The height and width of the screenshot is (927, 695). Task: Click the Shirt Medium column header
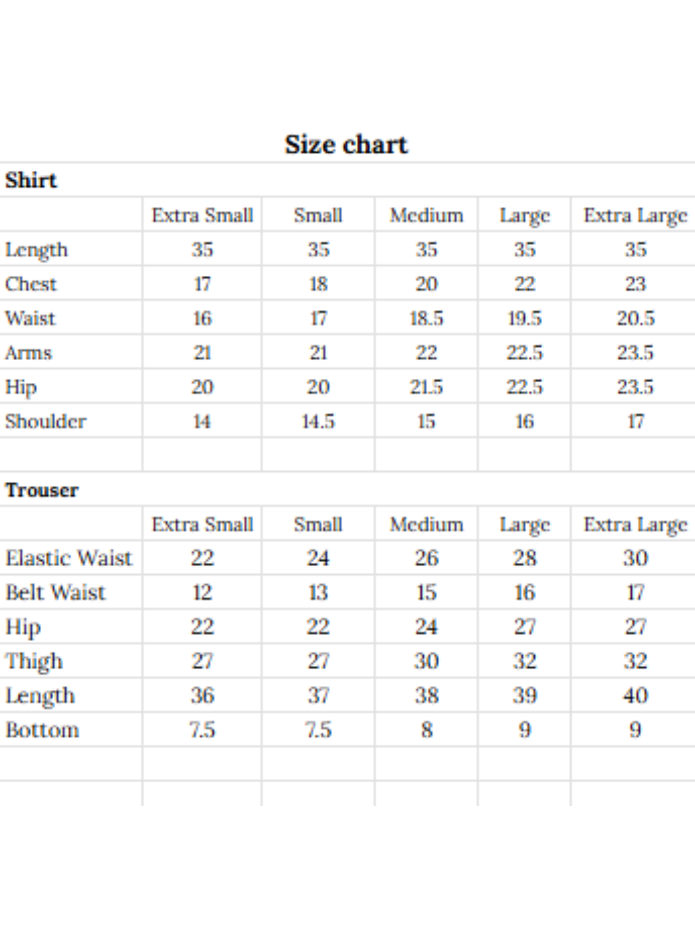427,215
